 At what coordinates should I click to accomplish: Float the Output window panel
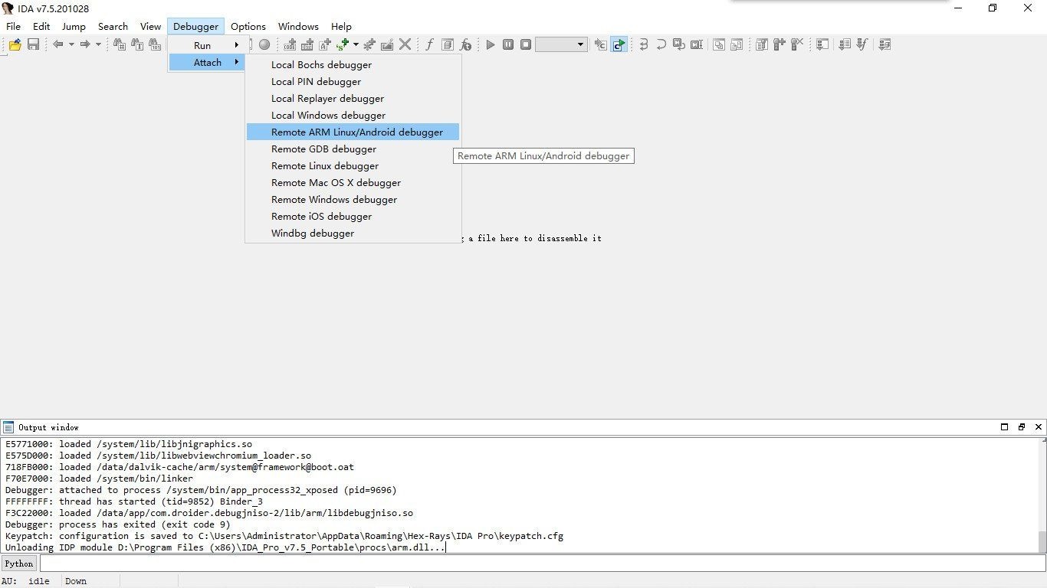(x=1022, y=427)
